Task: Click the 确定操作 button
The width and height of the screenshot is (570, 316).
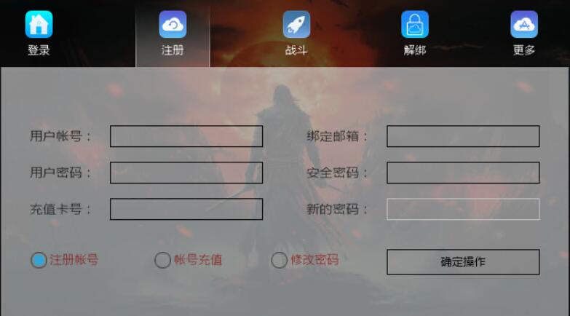Action: pyautogui.click(x=463, y=262)
